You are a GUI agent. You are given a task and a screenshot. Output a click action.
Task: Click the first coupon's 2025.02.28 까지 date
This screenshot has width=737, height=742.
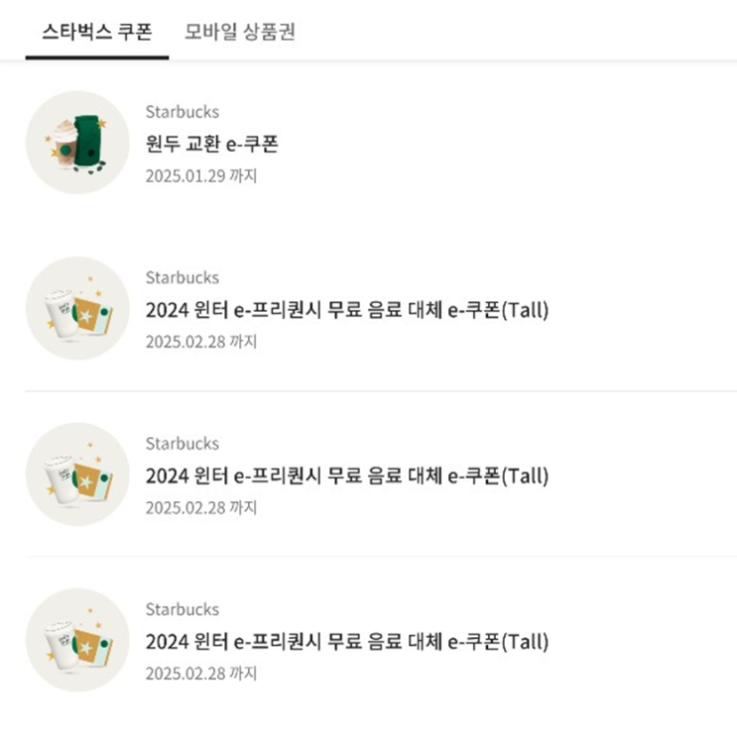201,342
